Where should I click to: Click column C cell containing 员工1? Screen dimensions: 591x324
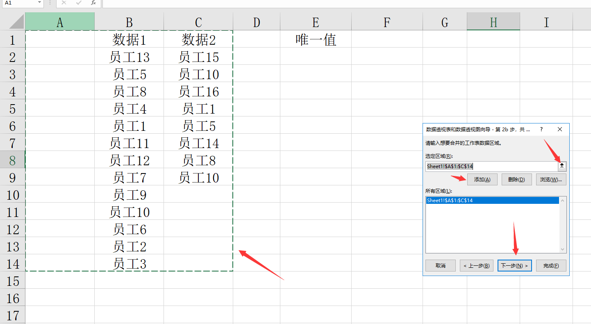pos(198,109)
